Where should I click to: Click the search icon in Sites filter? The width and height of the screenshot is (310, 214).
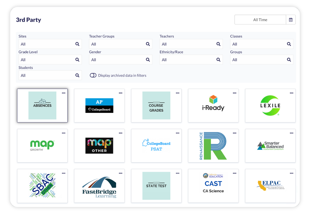[x=77, y=44]
